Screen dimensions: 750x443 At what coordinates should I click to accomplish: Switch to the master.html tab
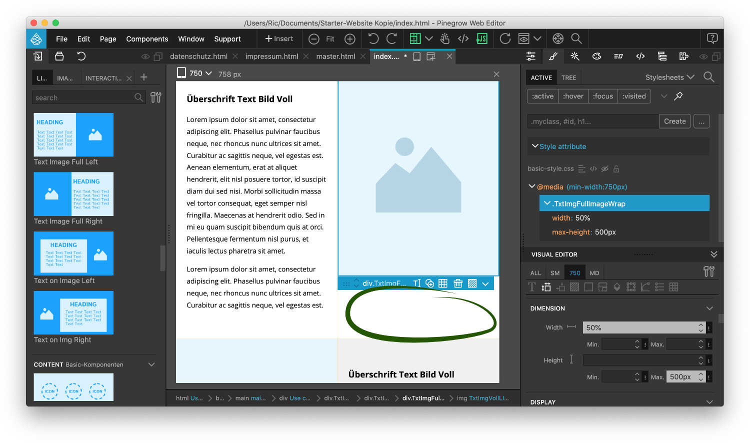coord(335,56)
